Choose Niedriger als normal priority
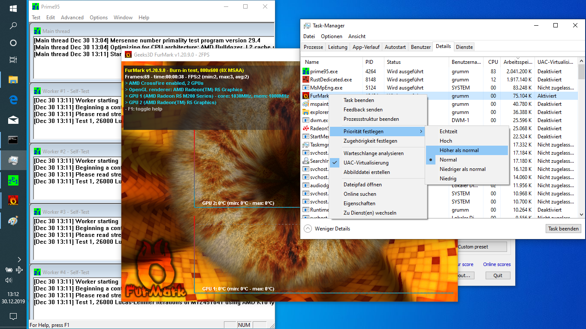Screen dimensions: 586x329 click(467, 169)
